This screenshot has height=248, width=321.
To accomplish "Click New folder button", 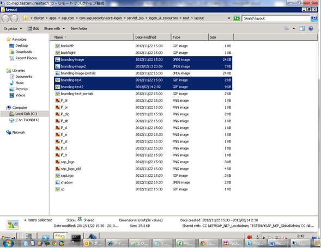I will click(79, 29).
